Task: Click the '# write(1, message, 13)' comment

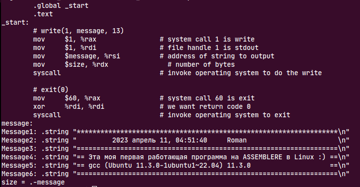Action: tap(79, 31)
